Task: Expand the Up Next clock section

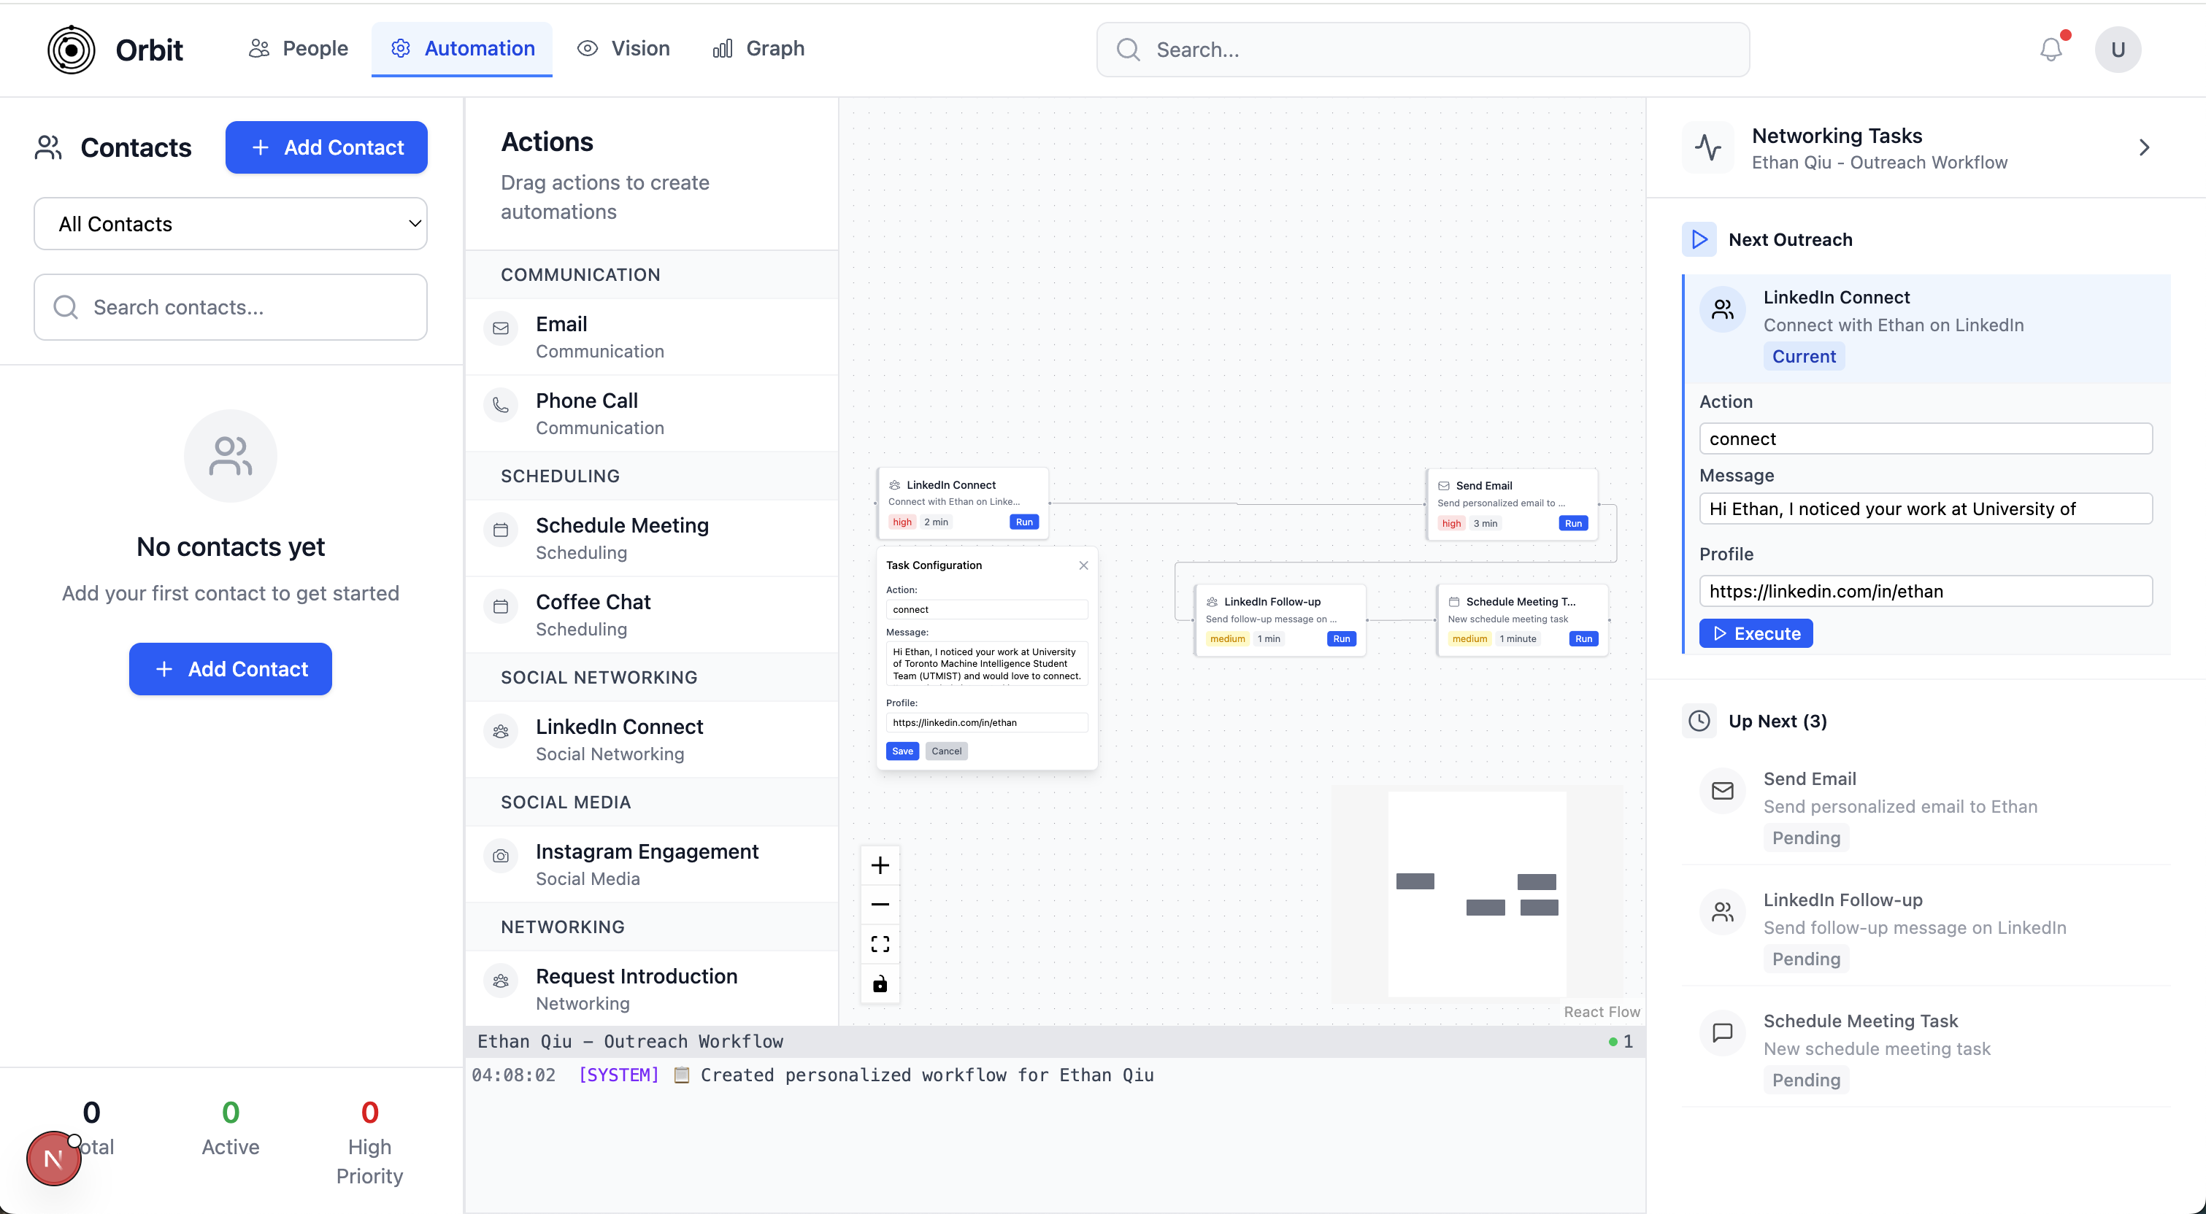Action: click(x=1699, y=721)
